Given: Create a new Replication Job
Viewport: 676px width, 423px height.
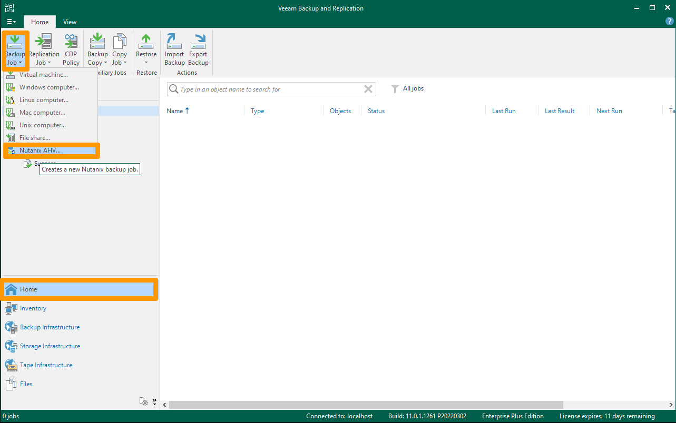Looking at the screenshot, I should click(44, 47).
